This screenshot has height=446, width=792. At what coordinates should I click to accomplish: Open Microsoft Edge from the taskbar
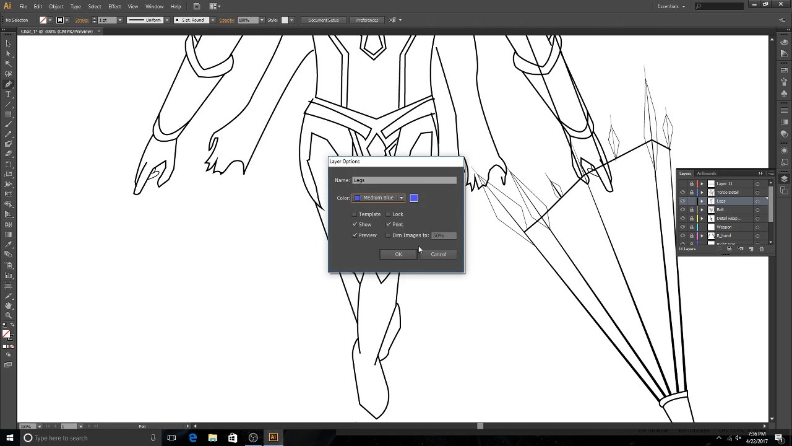[x=192, y=438]
